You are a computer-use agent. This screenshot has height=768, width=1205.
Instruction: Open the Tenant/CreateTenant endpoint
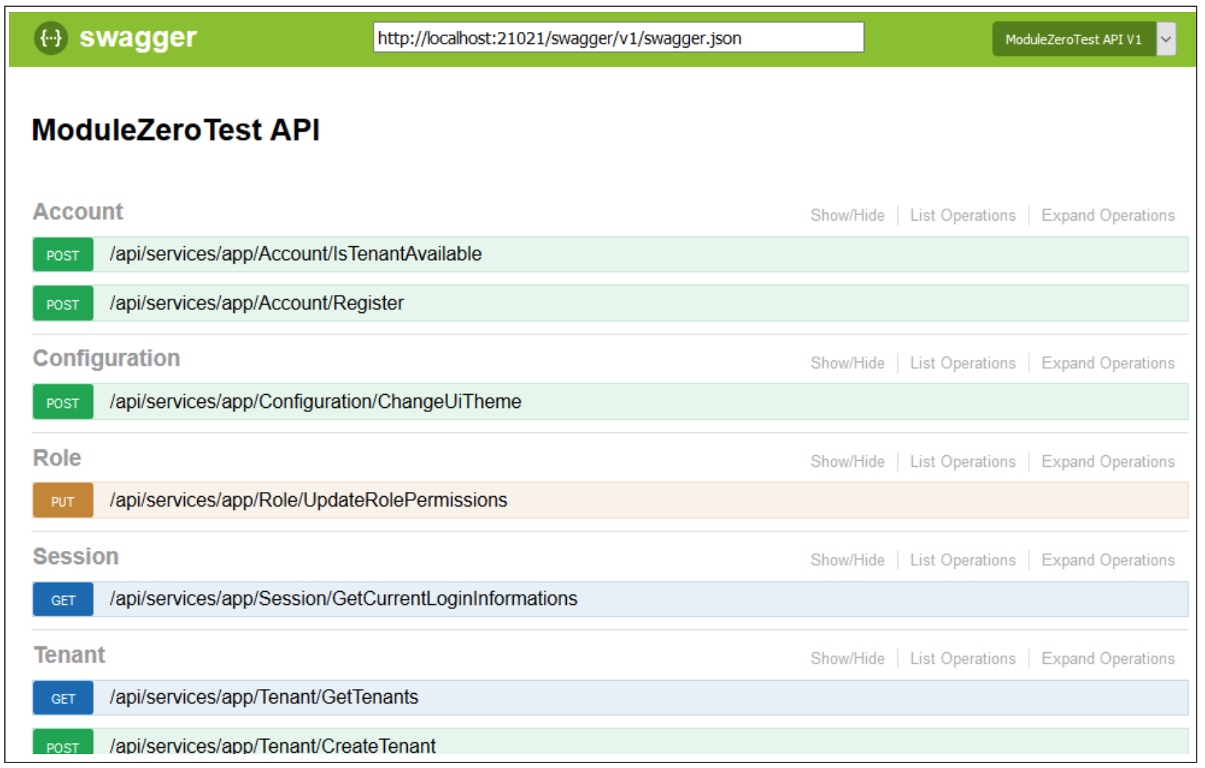tap(272, 746)
